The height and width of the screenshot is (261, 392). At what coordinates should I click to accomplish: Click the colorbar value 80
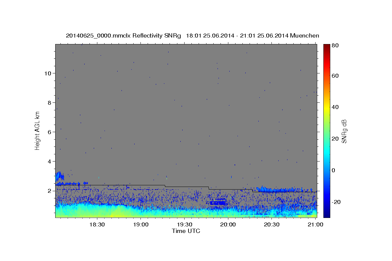(x=336, y=46)
